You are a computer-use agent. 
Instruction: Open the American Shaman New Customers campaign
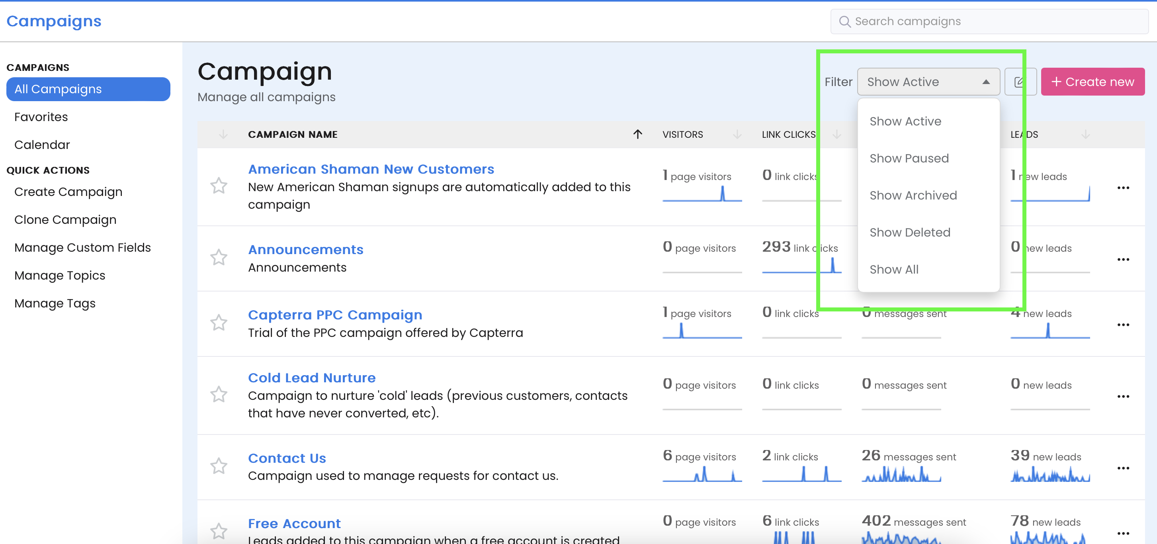point(371,169)
